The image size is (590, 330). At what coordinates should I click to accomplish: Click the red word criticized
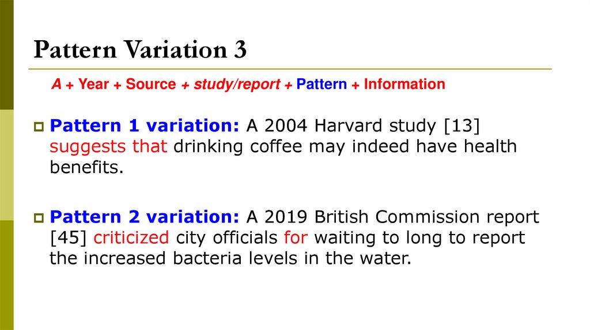(131, 238)
